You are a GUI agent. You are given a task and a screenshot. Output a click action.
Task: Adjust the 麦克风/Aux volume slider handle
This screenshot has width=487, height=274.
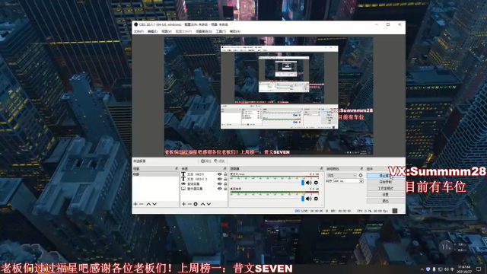(x=303, y=183)
